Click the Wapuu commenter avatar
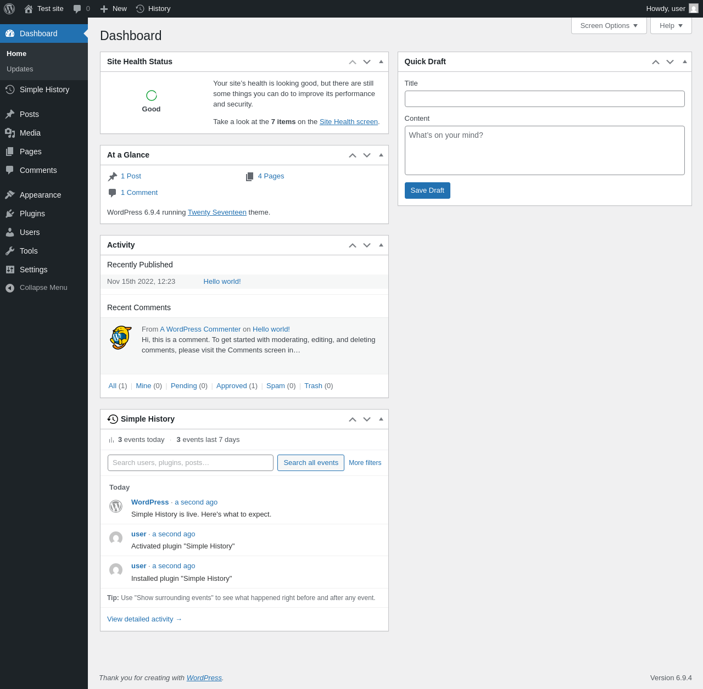The height and width of the screenshot is (689, 703). pyautogui.click(x=121, y=338)
